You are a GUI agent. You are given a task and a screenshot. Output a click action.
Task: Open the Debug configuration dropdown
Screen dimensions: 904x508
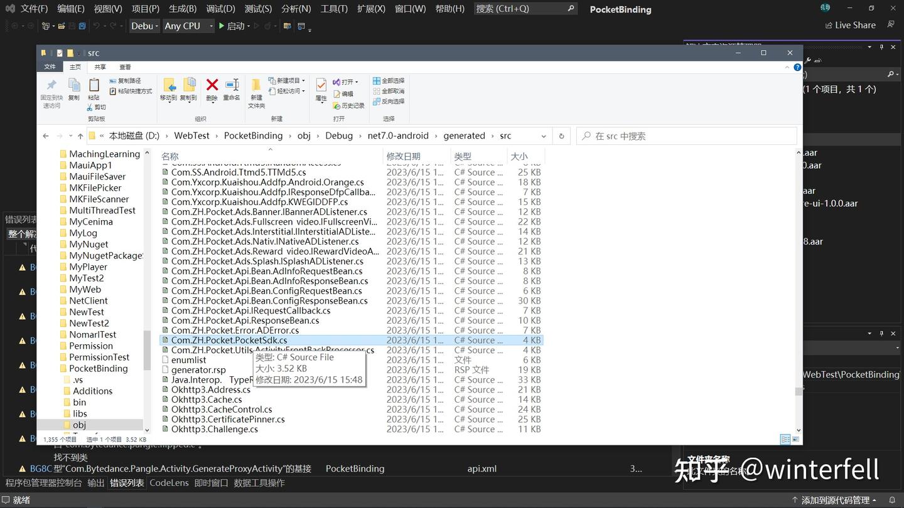click(x=144, y=26)
